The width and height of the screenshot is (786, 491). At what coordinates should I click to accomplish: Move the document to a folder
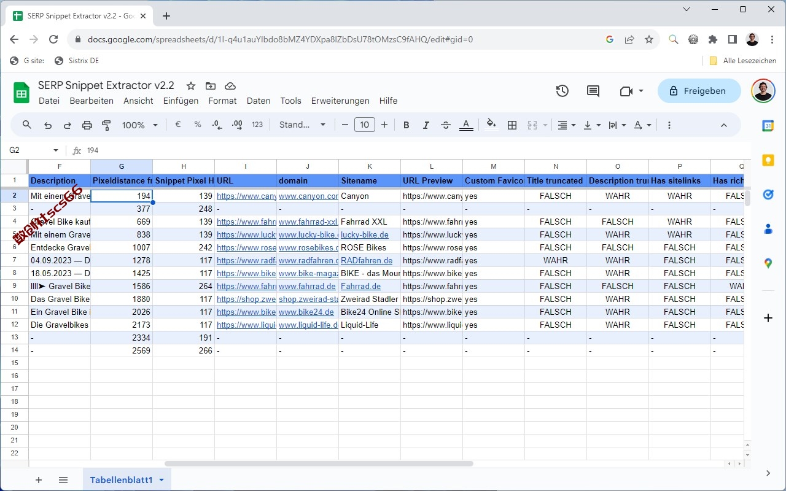[211, 86]
